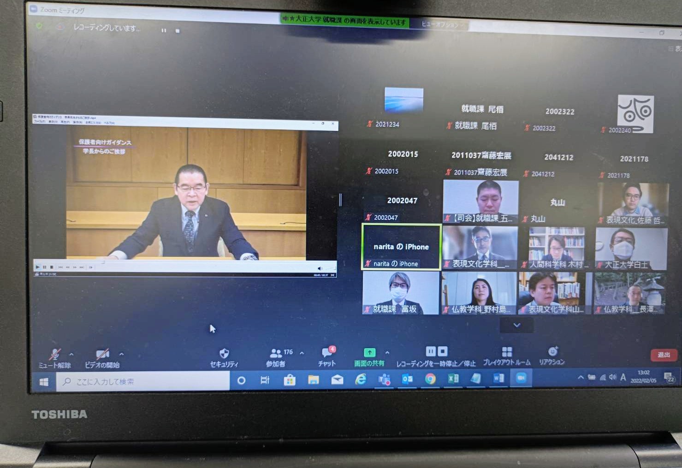Unmute the microphone (ミュート解除)

pos(55,355)
